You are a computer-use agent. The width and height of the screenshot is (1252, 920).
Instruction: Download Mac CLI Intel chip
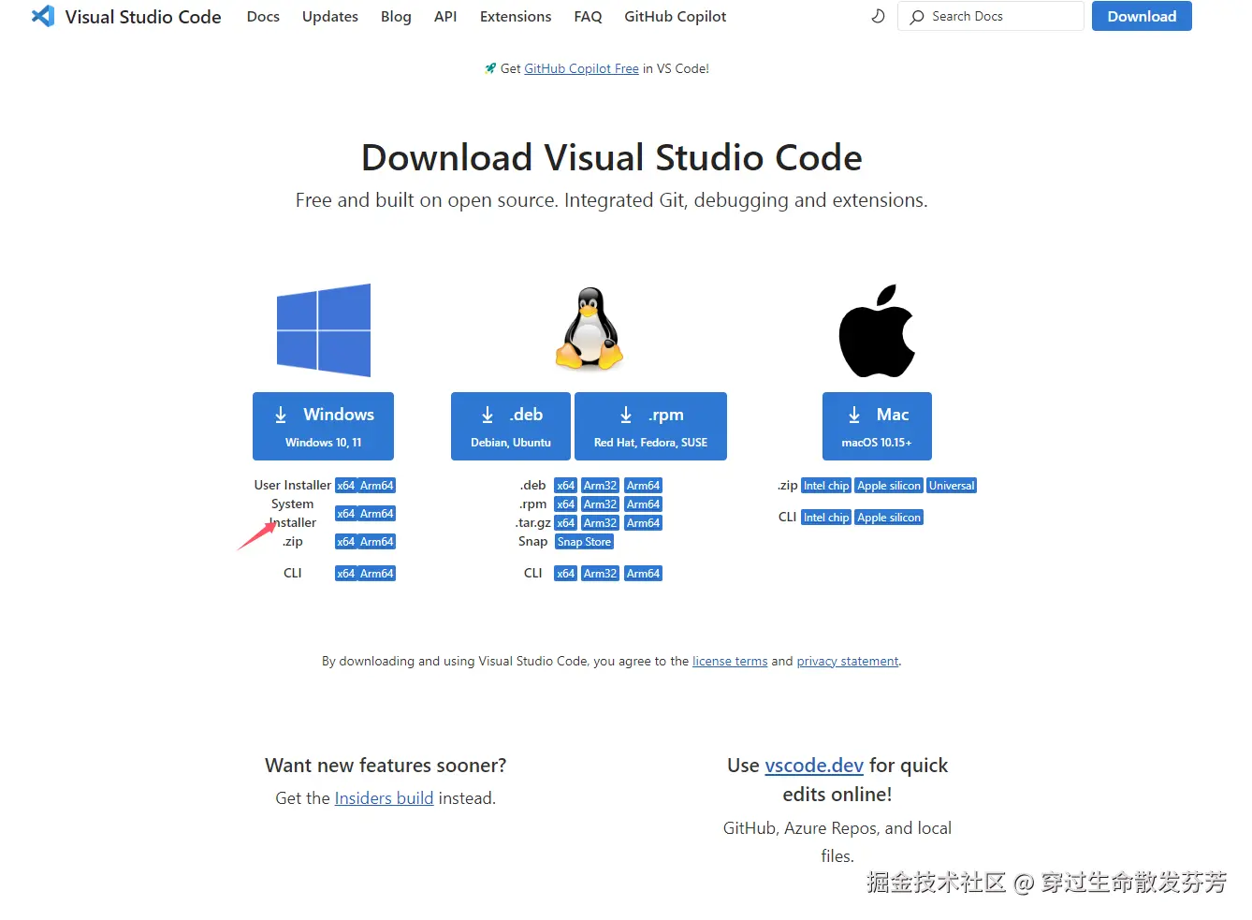click(x=826, y=518)
